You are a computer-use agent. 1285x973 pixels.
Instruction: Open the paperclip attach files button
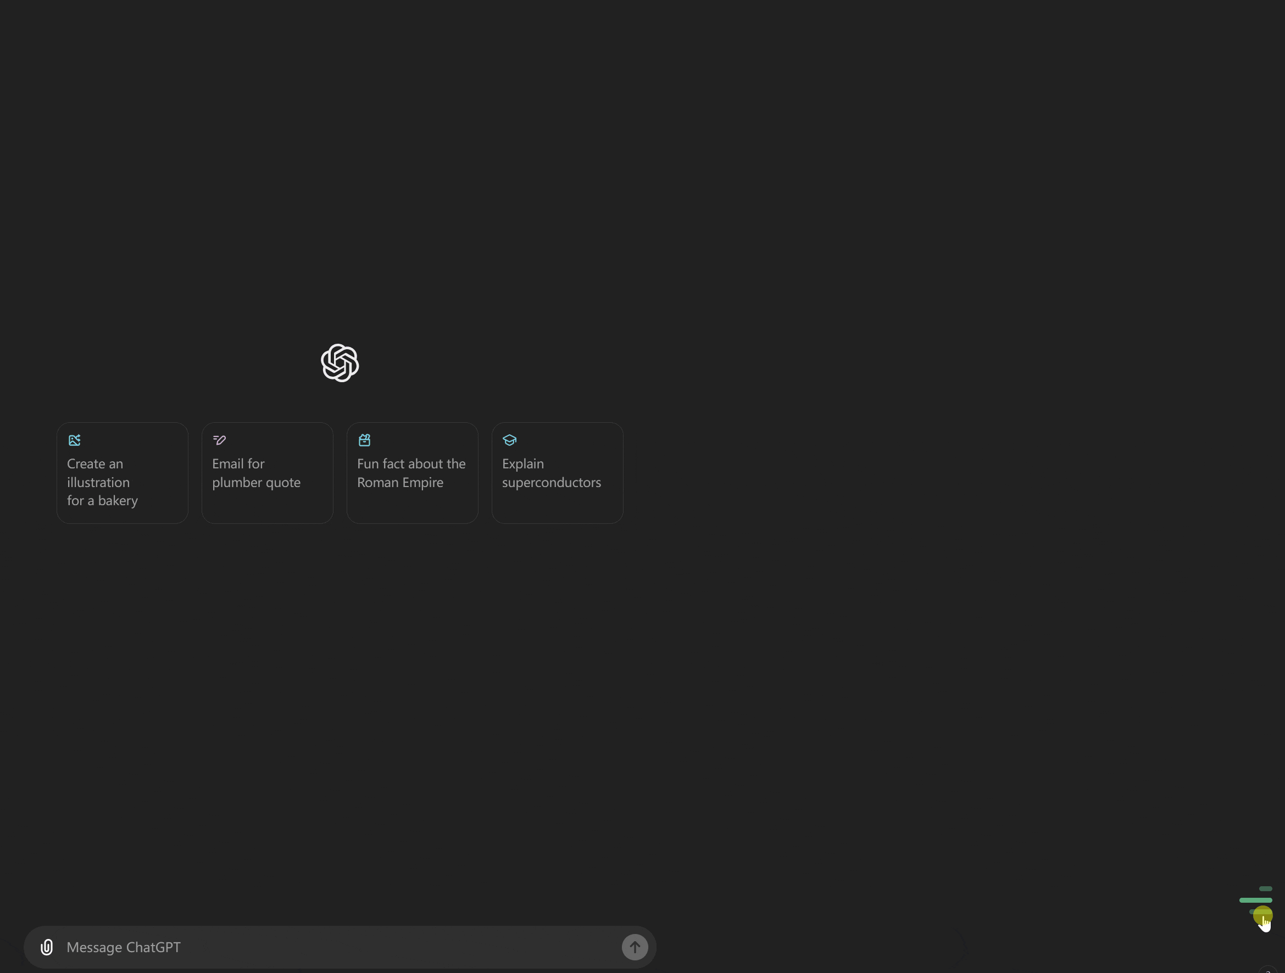(x=47, y=947)
